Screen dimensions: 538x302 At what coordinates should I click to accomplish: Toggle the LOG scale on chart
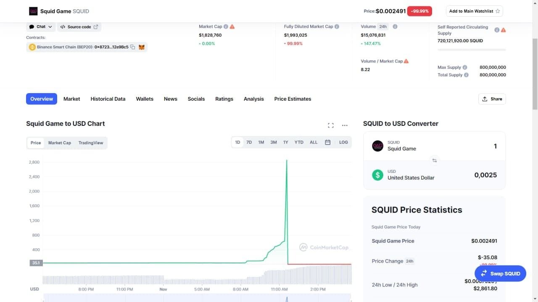click(343, 143)
